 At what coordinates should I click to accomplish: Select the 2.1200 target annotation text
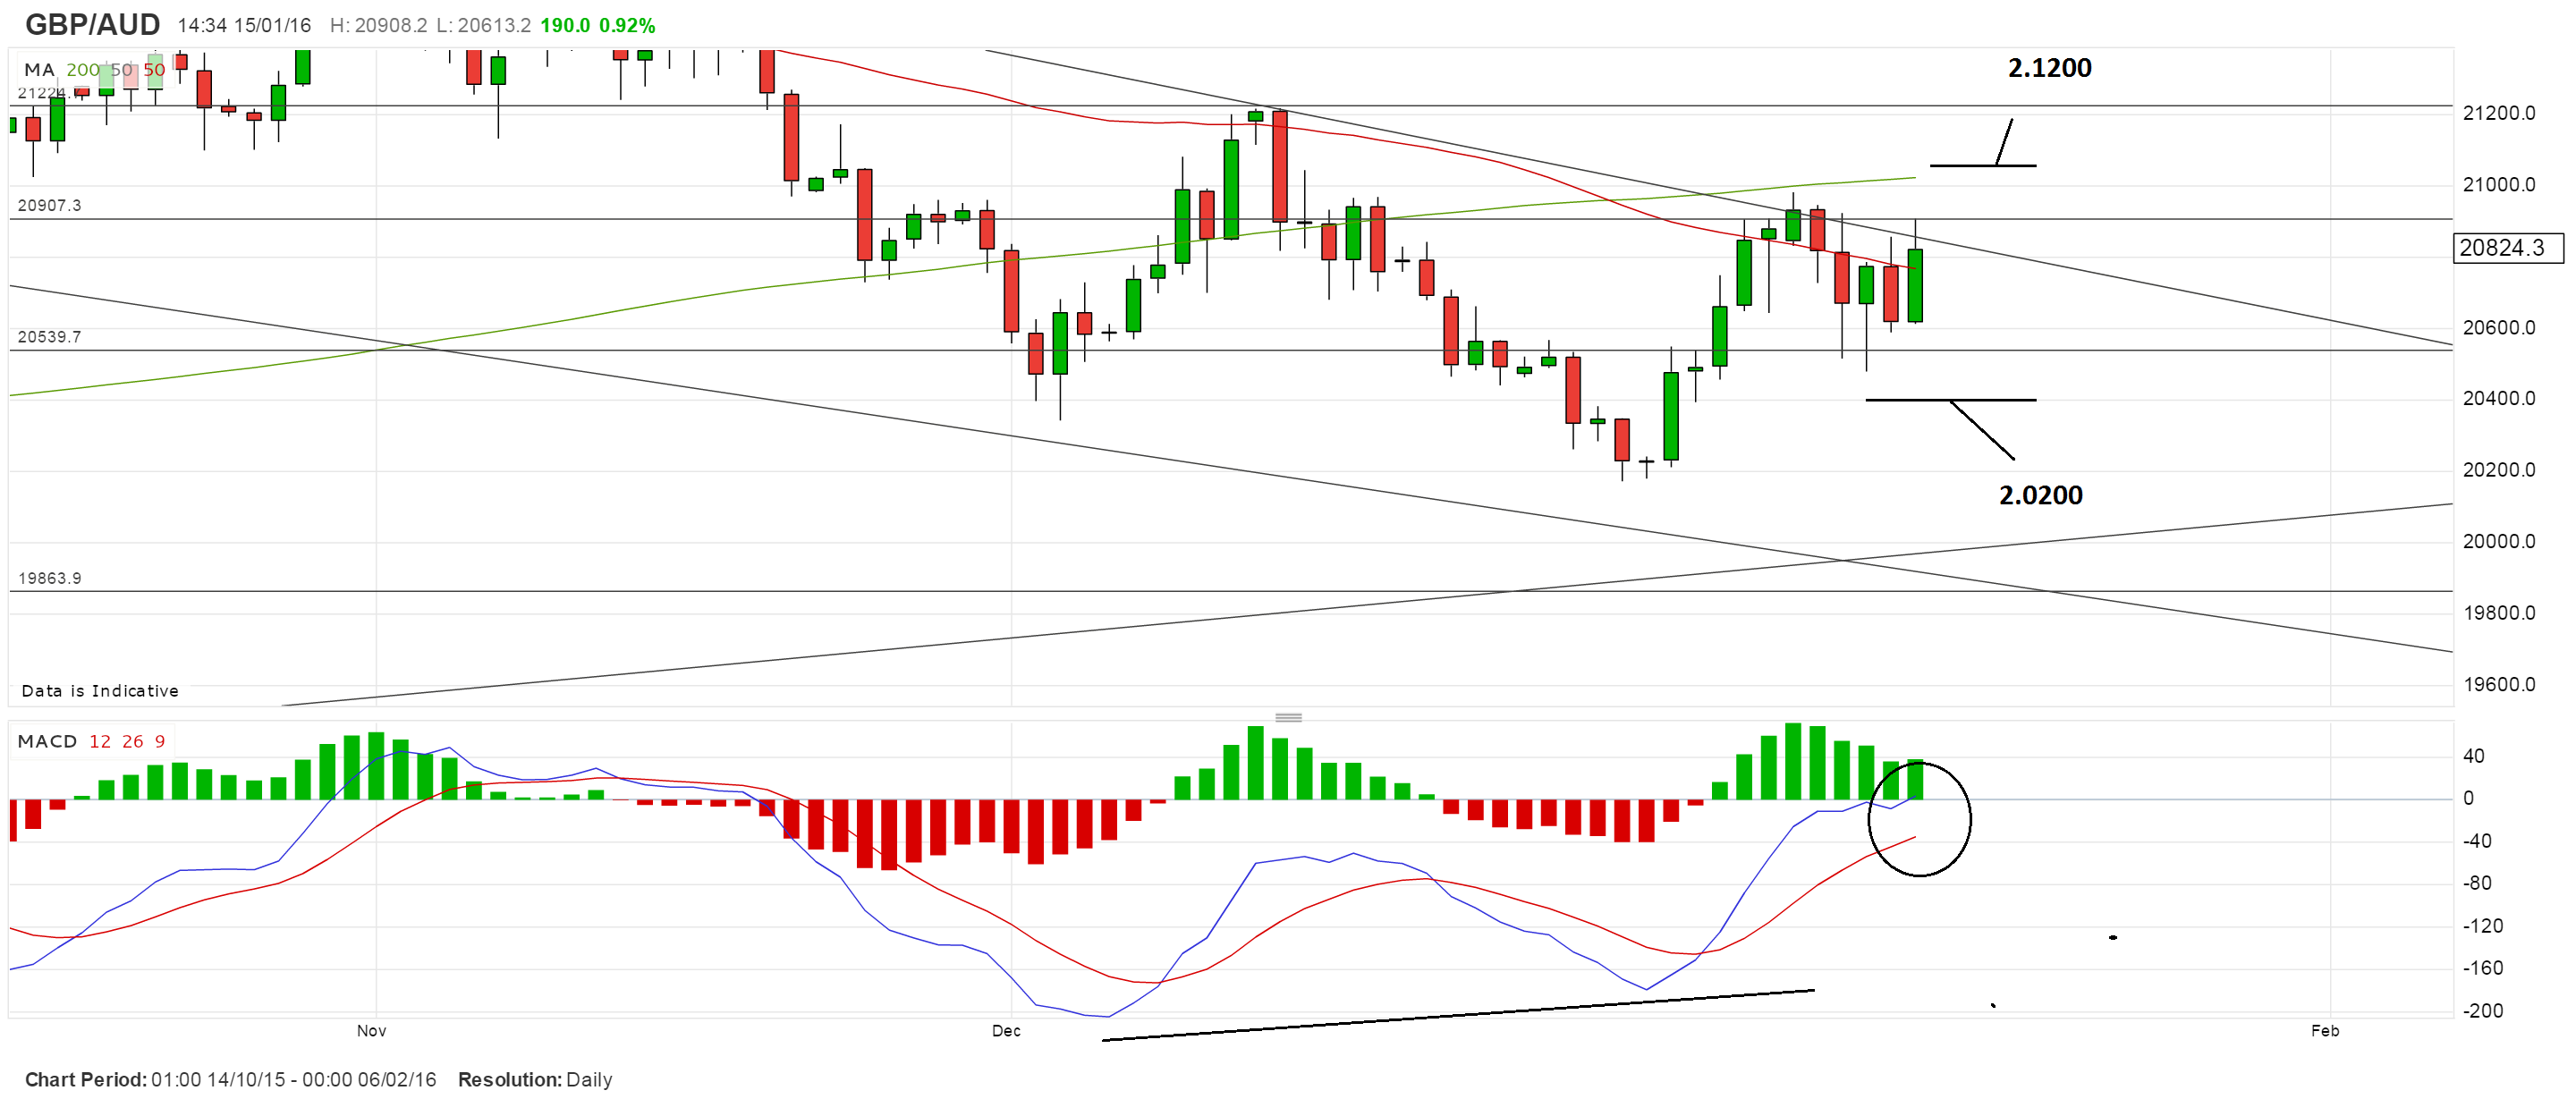coord(2049,68)
